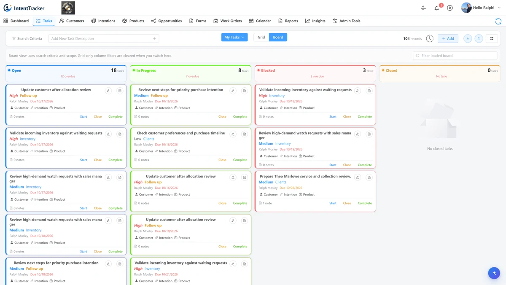Click the Closed column header

point(440,73)
